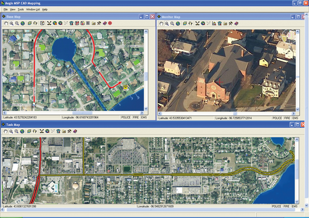This screenshot has height=218, width=309.
Task: Click the find/search globe icon in Monitor Map
Action: (203, 23)
